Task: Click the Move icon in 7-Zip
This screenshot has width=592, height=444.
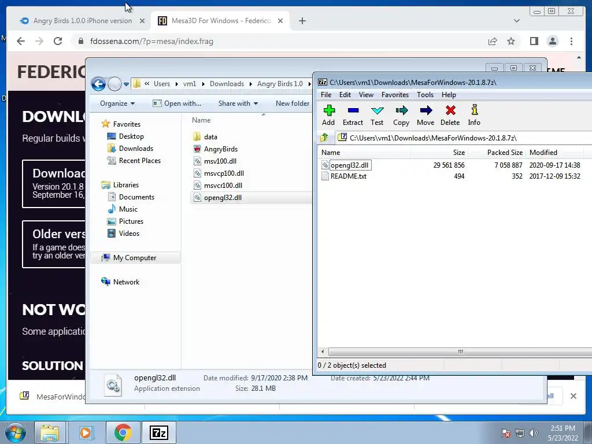Action: click(425, 115)
